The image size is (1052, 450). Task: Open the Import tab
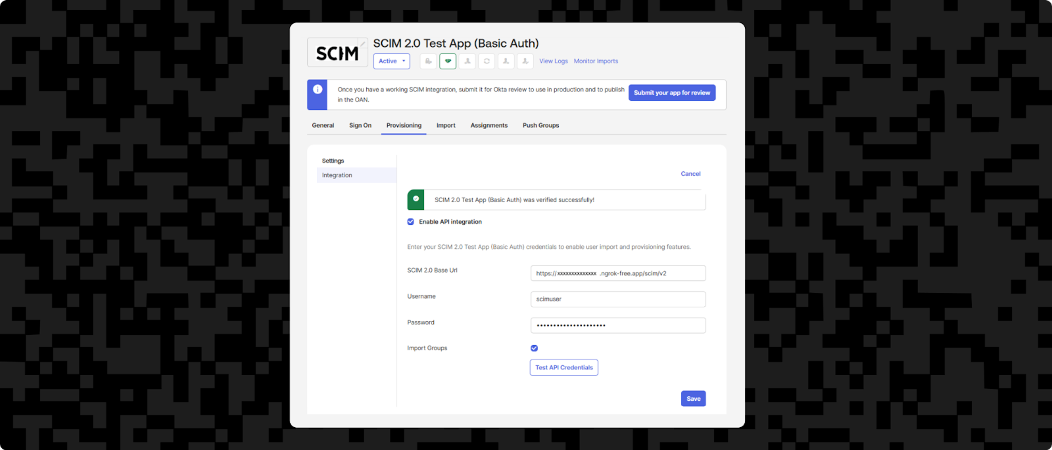point(445,125)
